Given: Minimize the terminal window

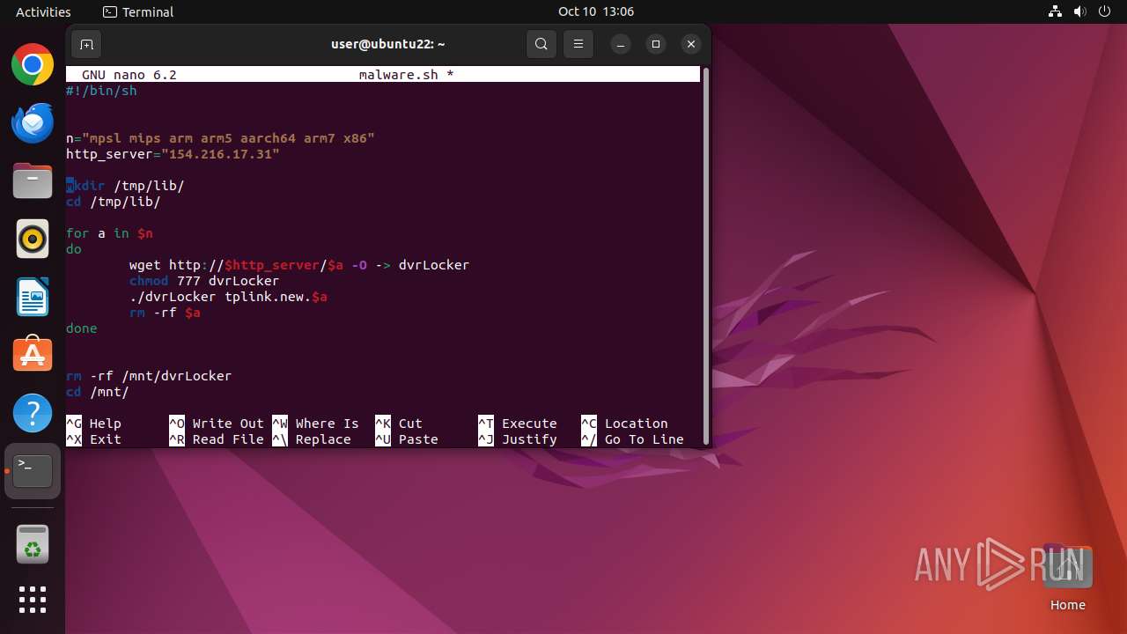Looking at the screenshot, I should [x=621, y=44].
